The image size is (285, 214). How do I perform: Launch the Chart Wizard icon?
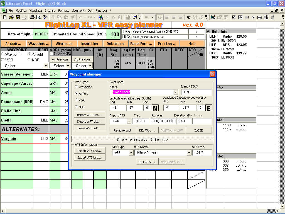tap(128, 17)
